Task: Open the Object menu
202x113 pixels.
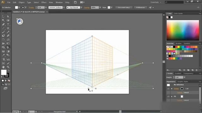Action: 21,2
